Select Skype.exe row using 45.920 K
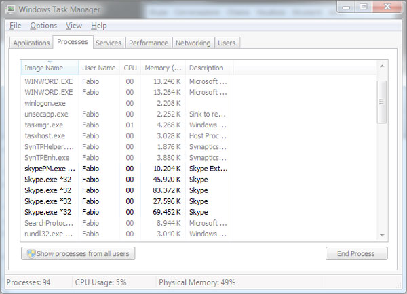The image size is (407, 294). tap(127, 180)
